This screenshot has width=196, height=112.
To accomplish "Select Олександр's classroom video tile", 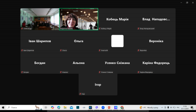I will coord(40,19).
